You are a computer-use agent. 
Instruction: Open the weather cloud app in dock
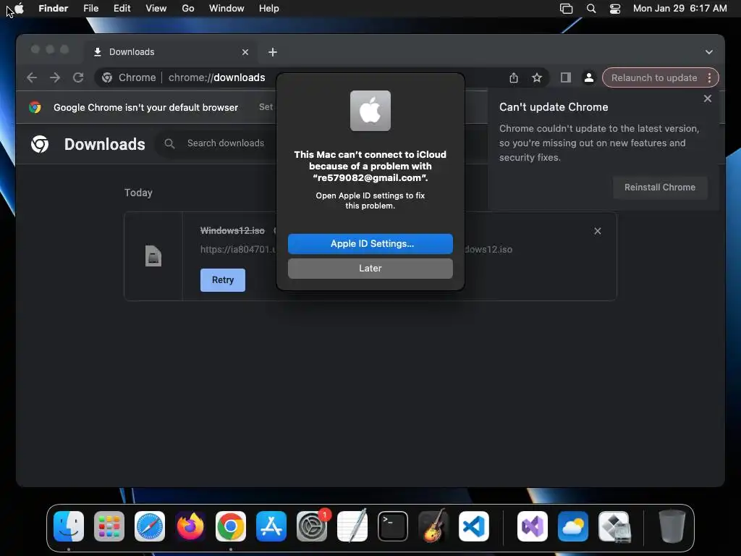tap(573, 526)
